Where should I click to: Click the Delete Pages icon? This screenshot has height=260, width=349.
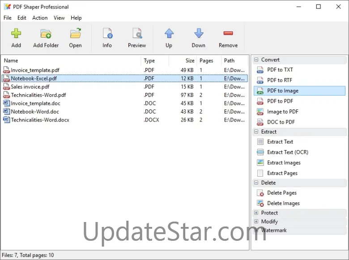[x=260, y=193]
